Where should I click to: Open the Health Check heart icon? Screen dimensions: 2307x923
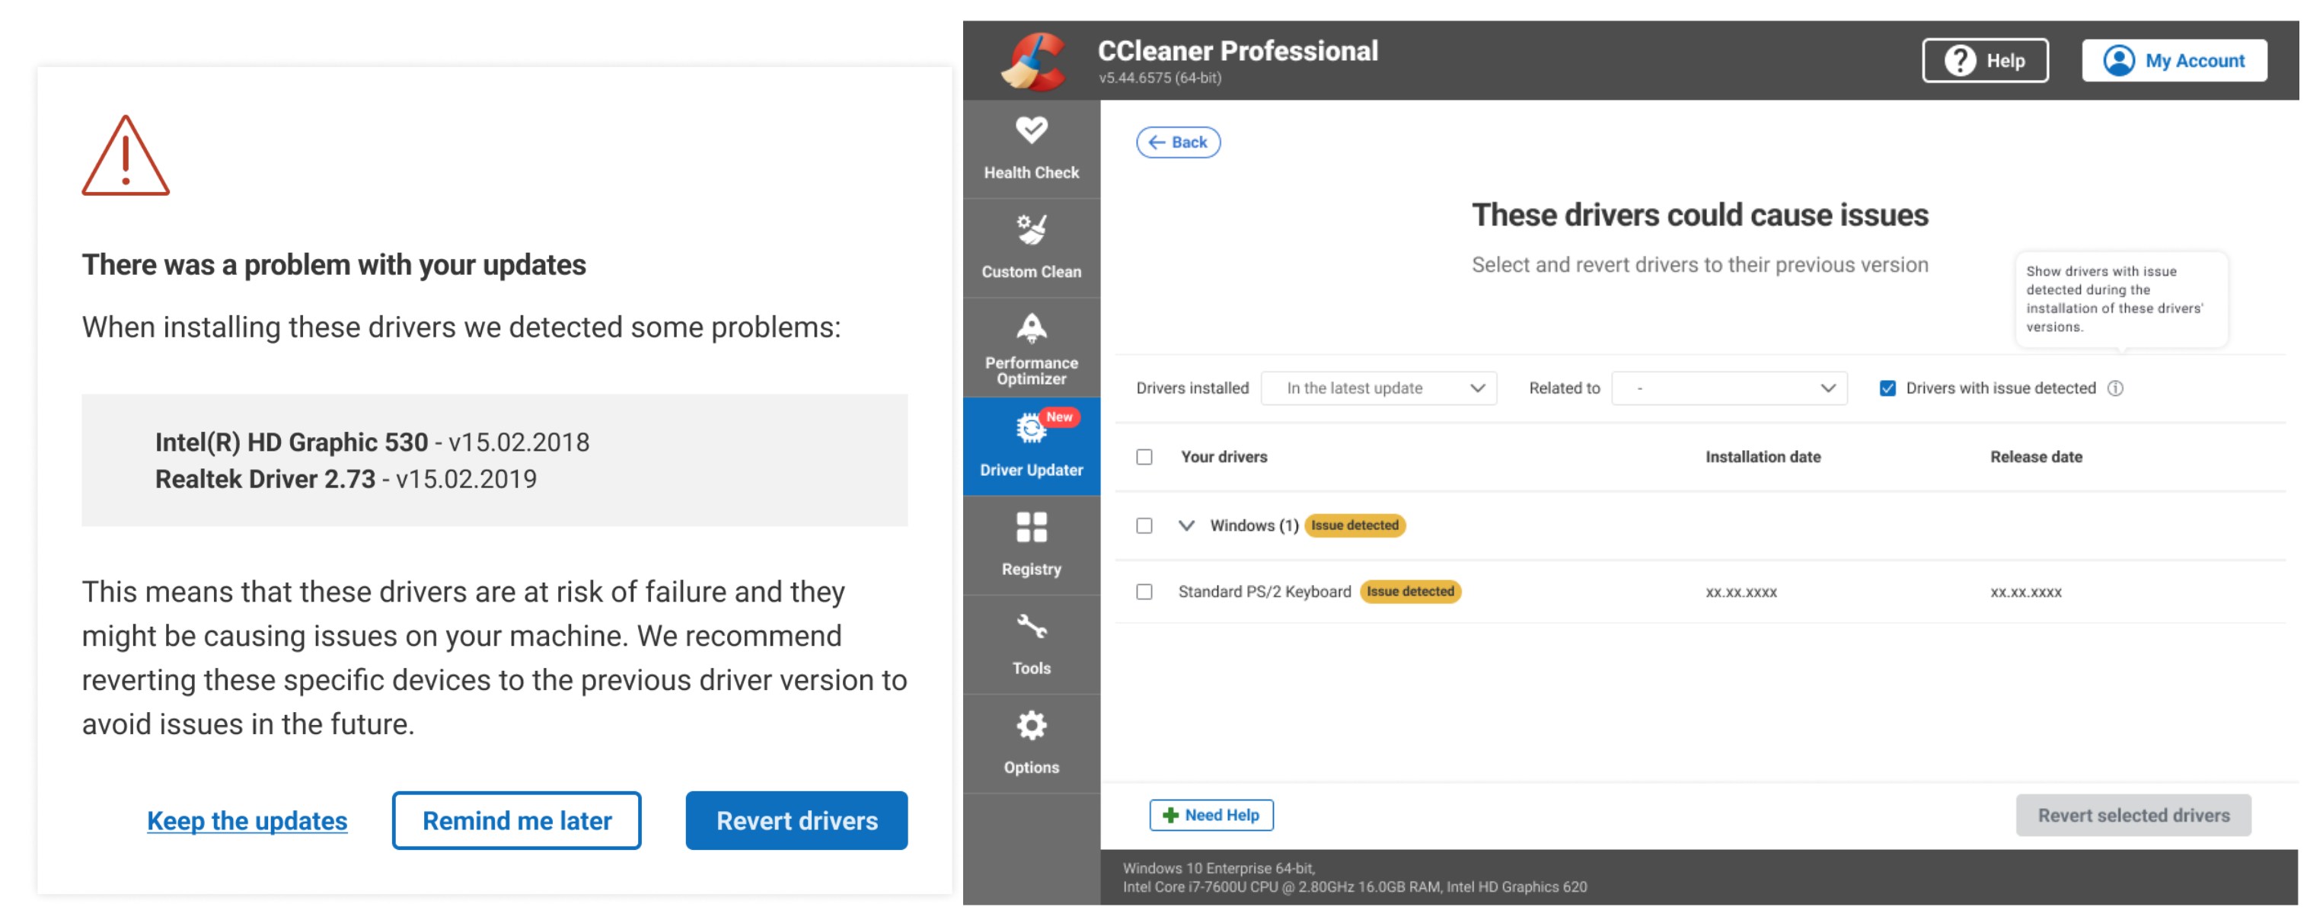coord(1031,131)
